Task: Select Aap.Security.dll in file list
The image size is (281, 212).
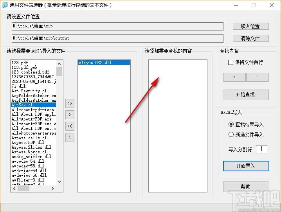Action: (x=34, y=91)
